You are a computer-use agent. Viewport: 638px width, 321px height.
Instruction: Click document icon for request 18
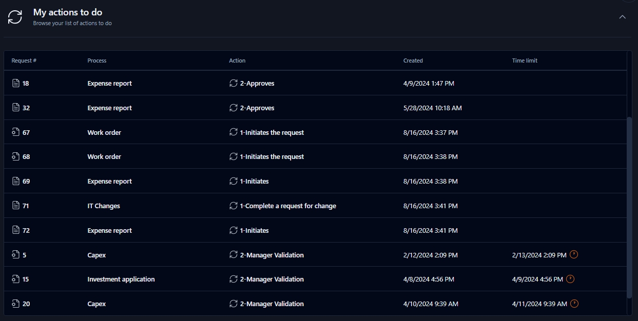[15, 83]
